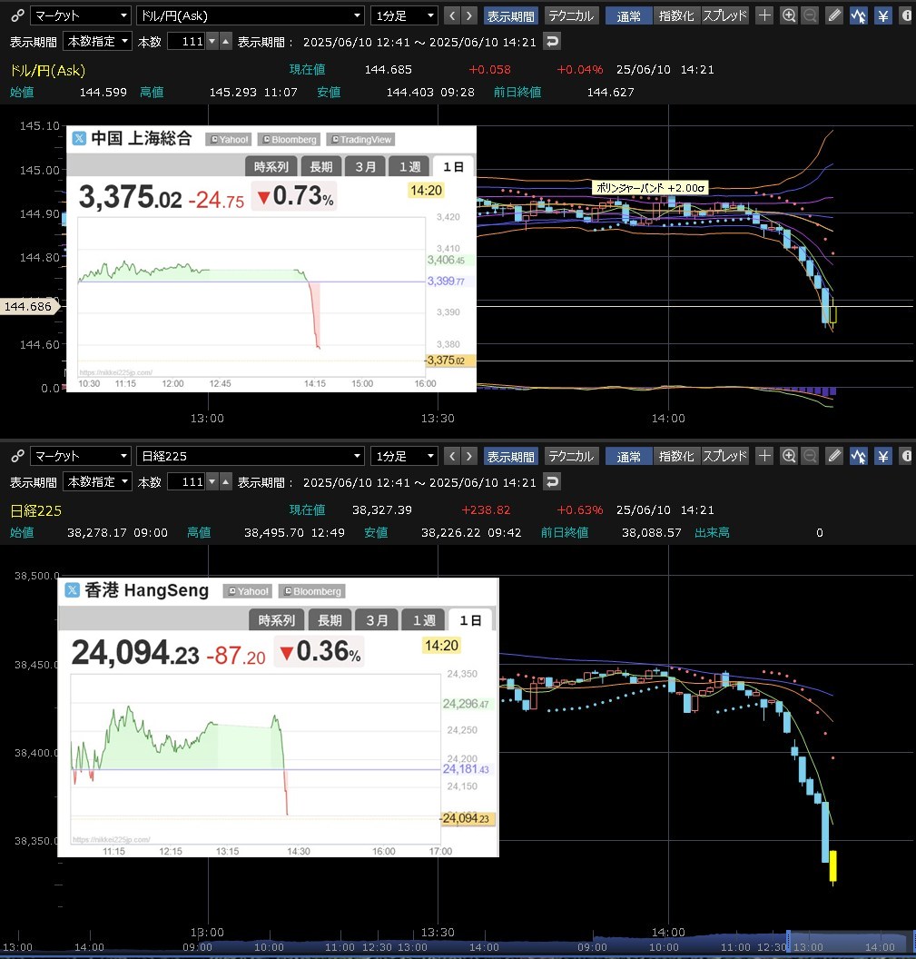Decrease 本数 with the down arrow, ドル/円 panel
Viewport: 916px width, 959px height.
click(212, 42)
